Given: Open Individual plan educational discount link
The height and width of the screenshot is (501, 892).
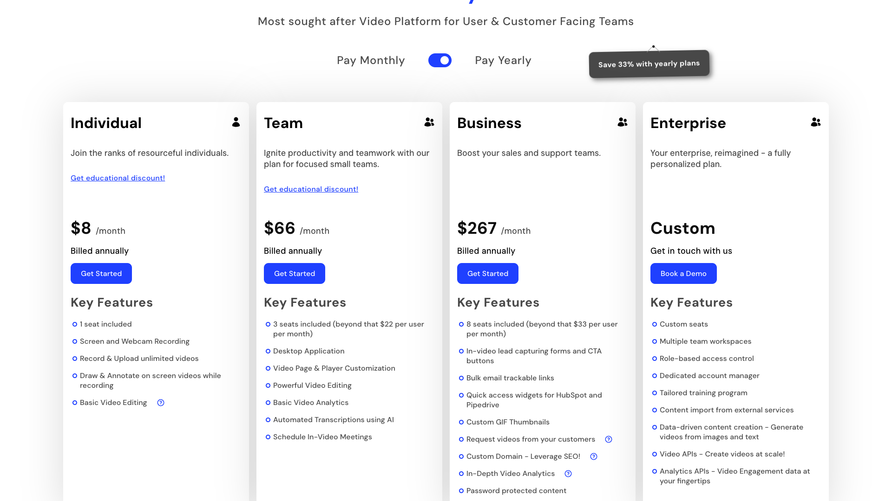Looking at the screenshot, I should coord(118,178).
